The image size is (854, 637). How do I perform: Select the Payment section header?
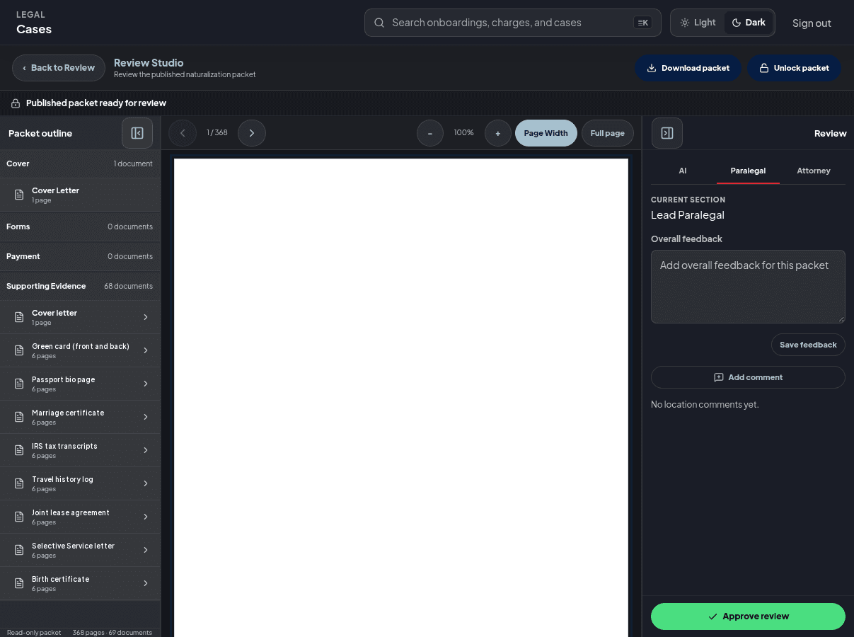point(80,256)
